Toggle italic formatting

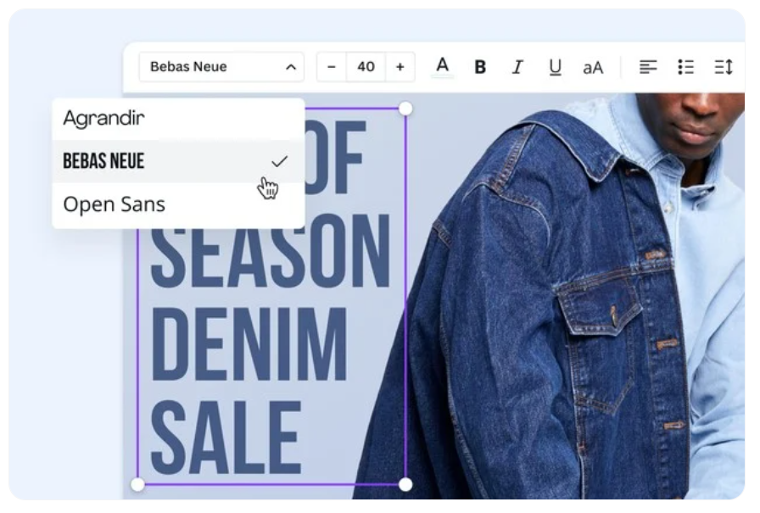[517, 67]
